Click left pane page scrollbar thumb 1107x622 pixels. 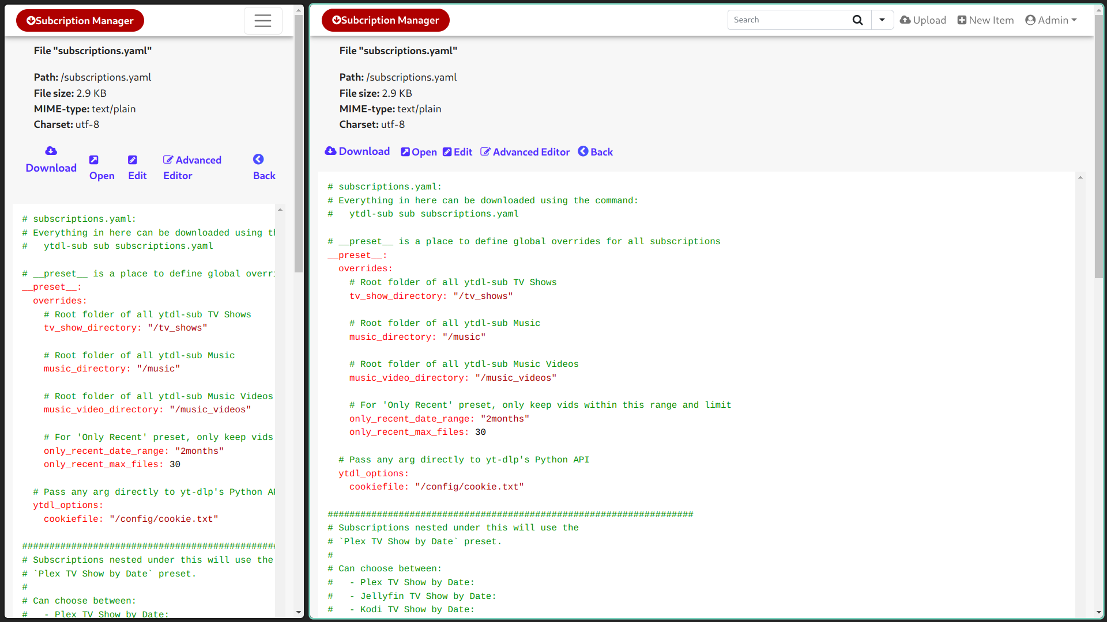(298, 144)
